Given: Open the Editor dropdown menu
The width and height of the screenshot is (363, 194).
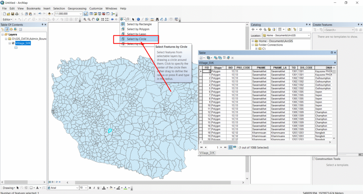Looking at the screenshot, I should [7, 20].
